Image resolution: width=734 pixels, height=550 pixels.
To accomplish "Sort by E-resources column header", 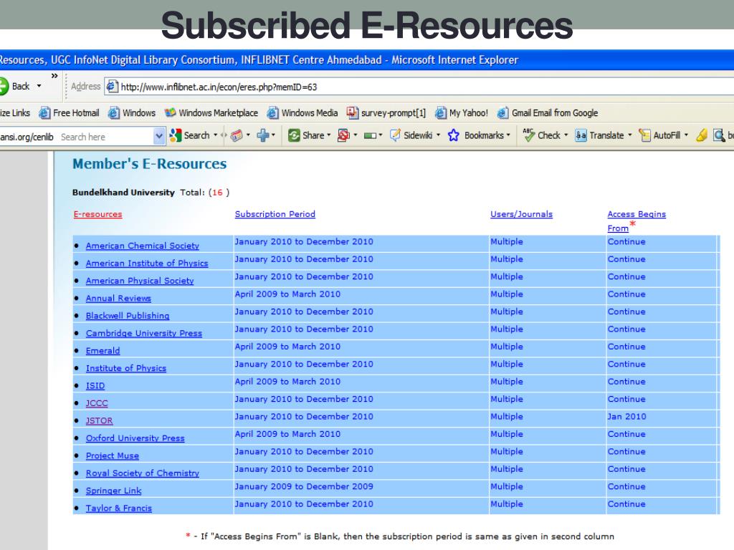I will [97, 214].
